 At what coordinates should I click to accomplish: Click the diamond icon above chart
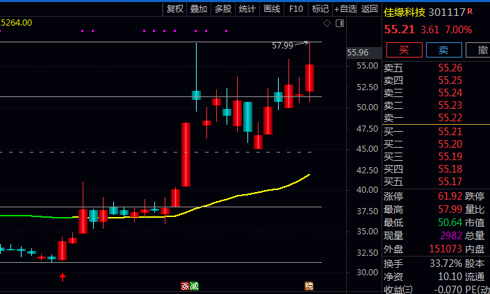click(x=327, y=24)
